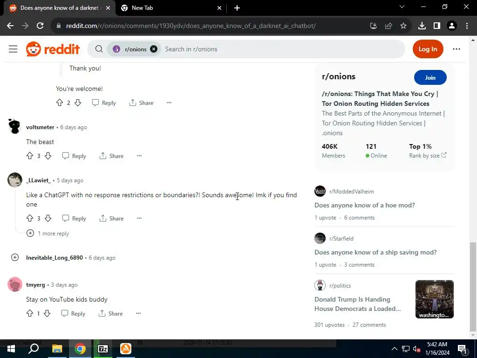The height and width of the screenshot is (358, 477).
Task: Open _LLawiet_'s avatar
Action: pyautogui.click(x=14, y=180)
